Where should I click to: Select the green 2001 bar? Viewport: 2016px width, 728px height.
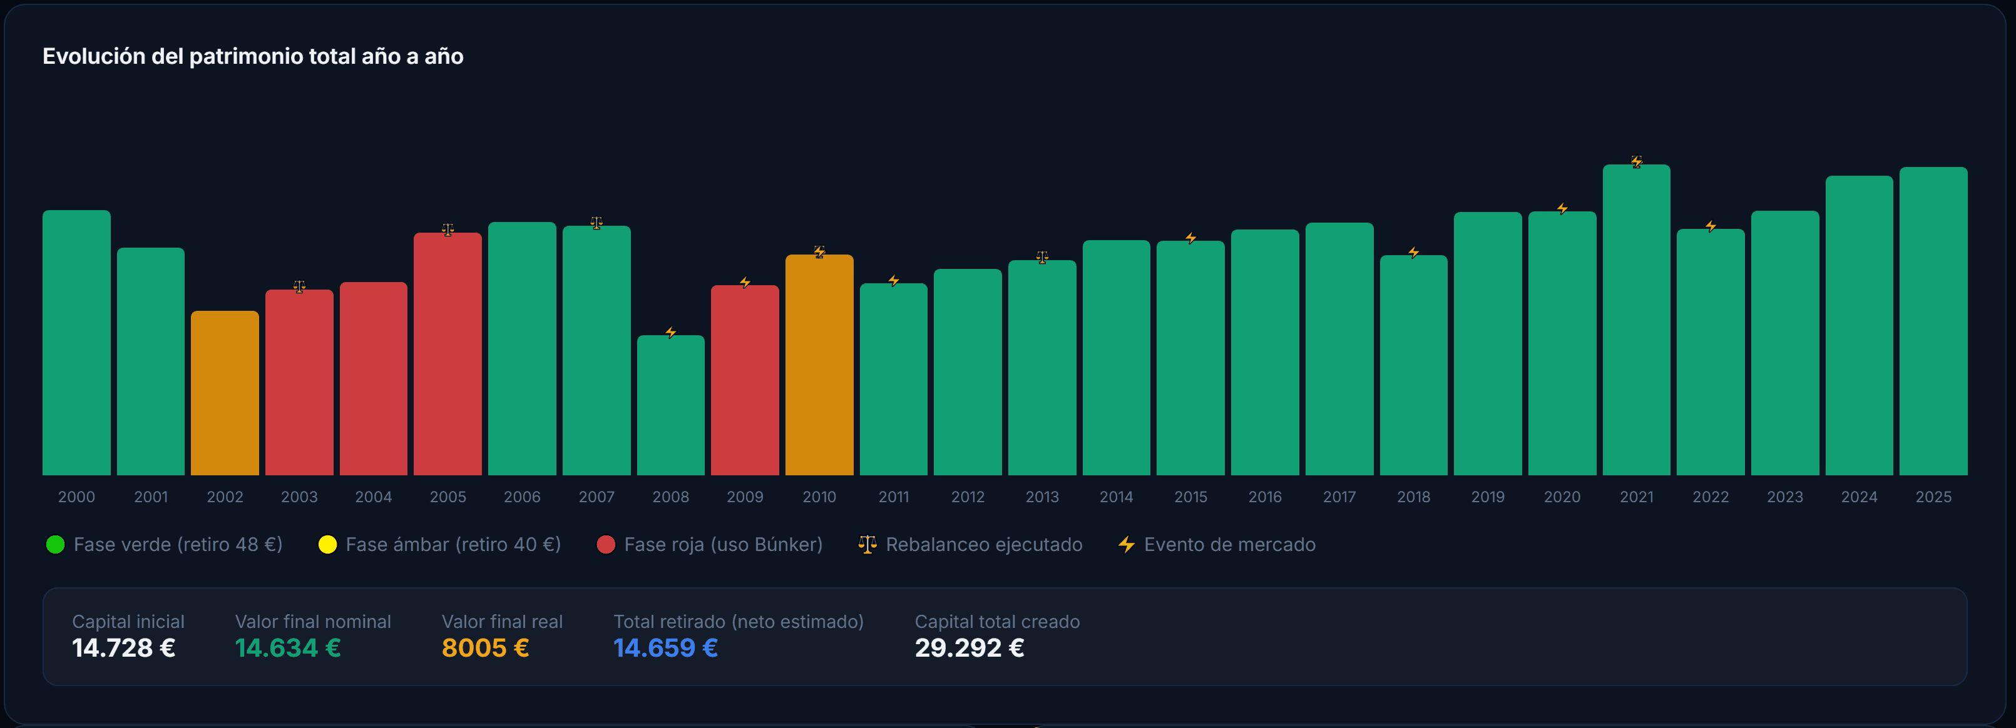[x=151, y=361]
